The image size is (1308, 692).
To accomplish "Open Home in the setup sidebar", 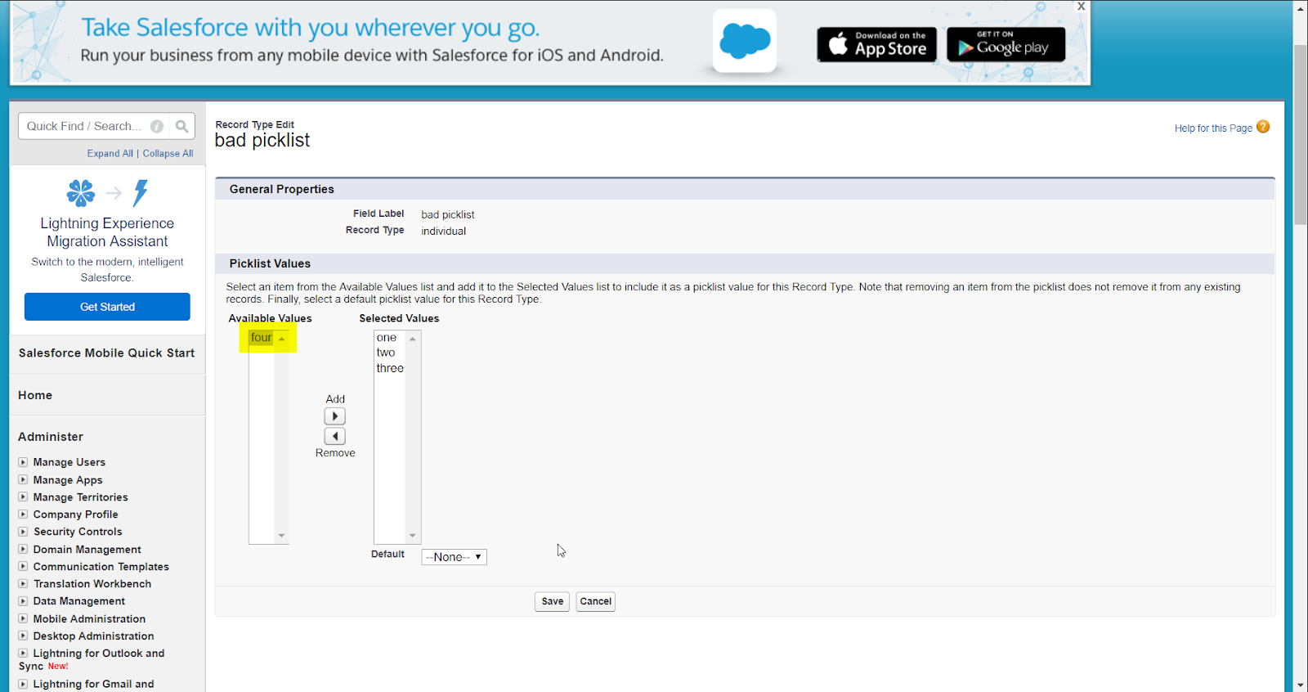I will 35,395.
